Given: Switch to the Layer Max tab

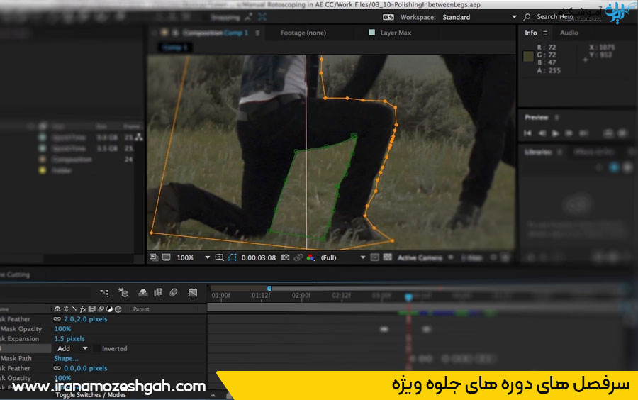Looking at the screenshot, I should pos(396,33).
